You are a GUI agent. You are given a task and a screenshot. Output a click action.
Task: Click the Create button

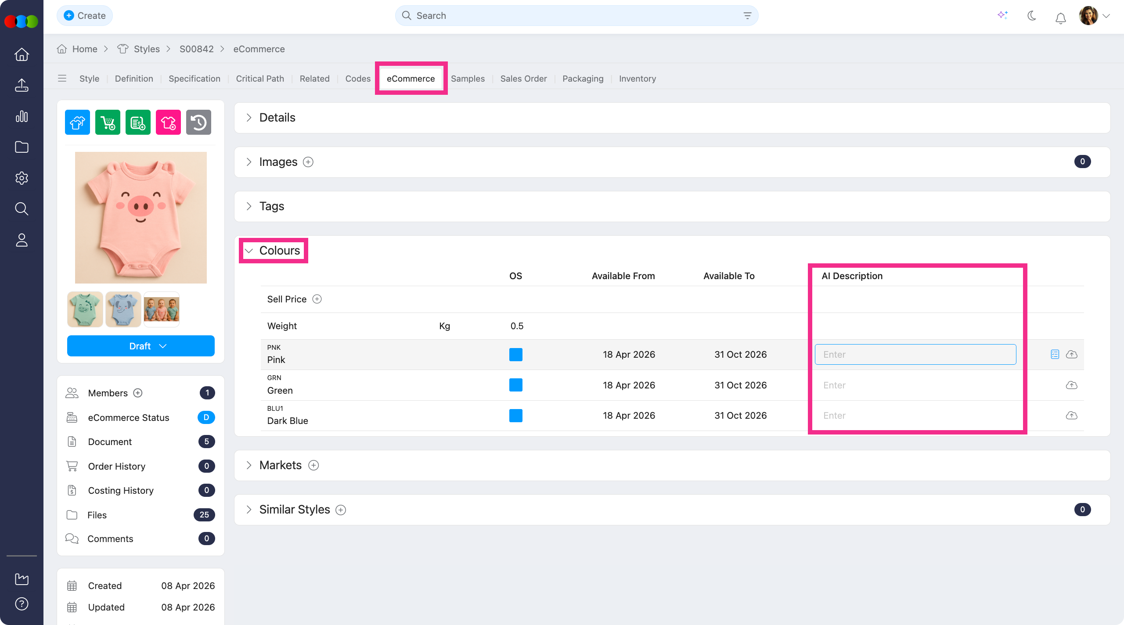click(x=85, y=16)
